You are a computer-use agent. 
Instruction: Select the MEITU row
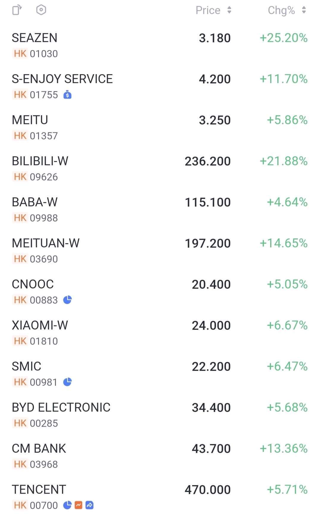coord(160,127)
